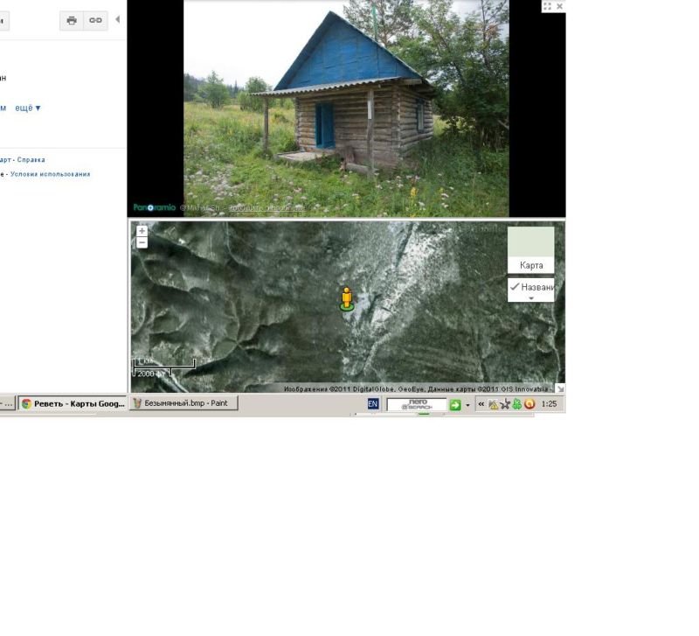Image resolution: width=699 pixels, height=636 pixels.
Task: Zoom out the map with the minus button
Action: [142, 242]
